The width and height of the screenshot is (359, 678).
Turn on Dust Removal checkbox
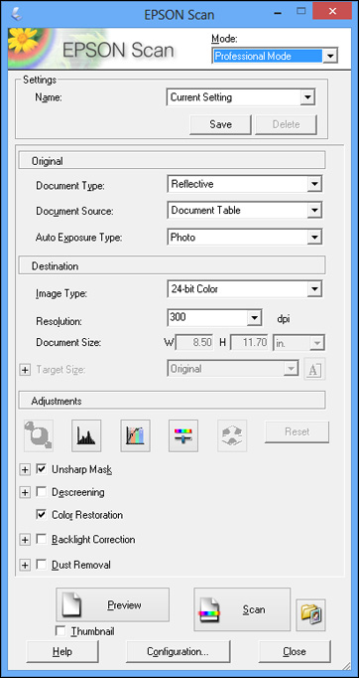click(x=42, y=565)
